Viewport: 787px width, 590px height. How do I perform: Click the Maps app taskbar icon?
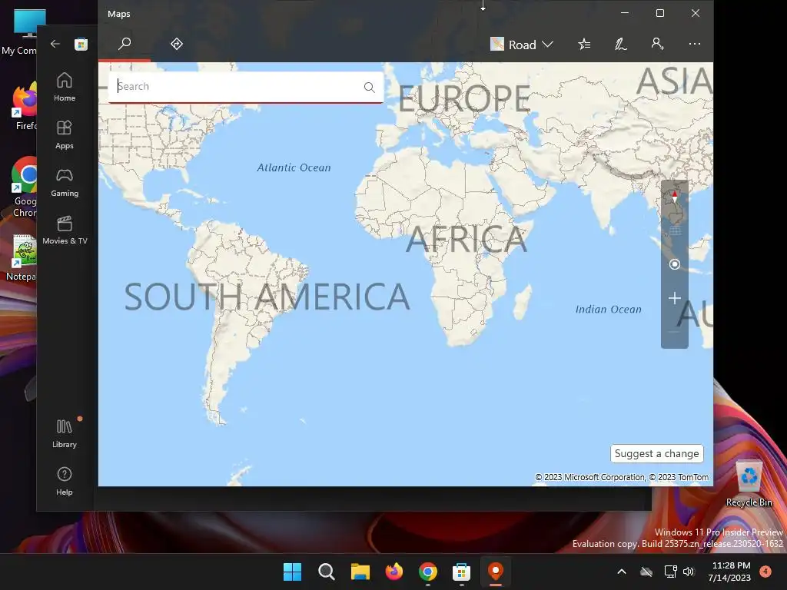coord(496,572)
